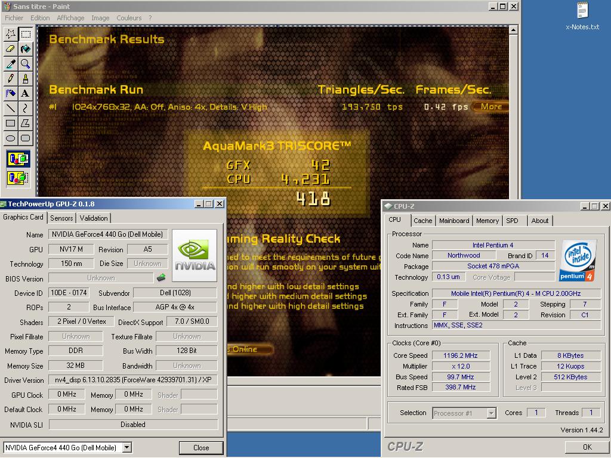Screen dimensions: 611x458
Task: Select the rectangular selection tool in Paint
Action: coord(25,34)
